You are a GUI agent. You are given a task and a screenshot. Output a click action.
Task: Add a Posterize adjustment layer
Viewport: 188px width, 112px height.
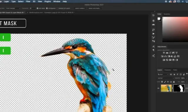(167, 60)
